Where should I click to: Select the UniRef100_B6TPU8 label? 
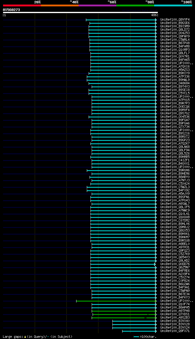[x=175, y=43]
